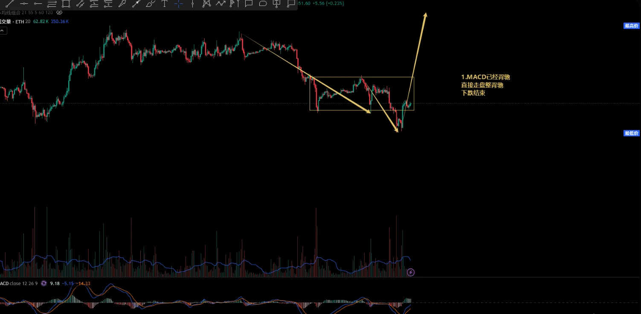Click the MACD value -5.15
Viewport: 641px width, 314px height.
click(x=68, y=283)
